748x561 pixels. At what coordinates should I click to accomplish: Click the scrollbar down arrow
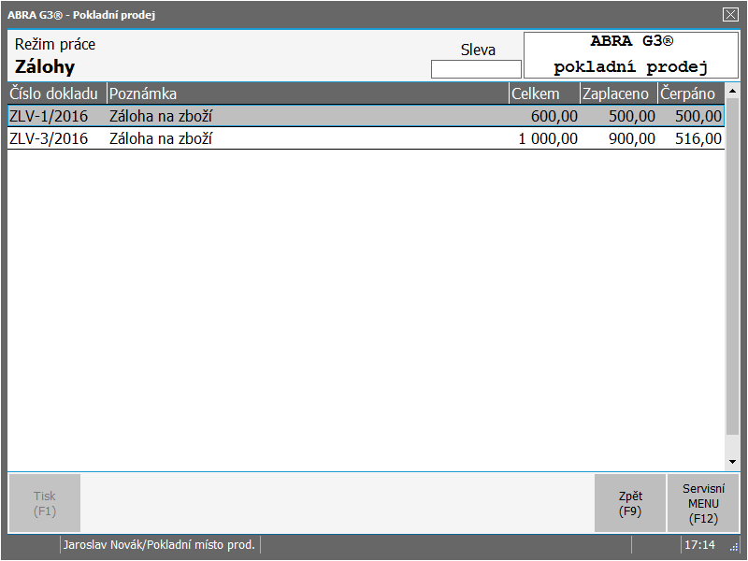pyautogui.click(x=732, y=462)
